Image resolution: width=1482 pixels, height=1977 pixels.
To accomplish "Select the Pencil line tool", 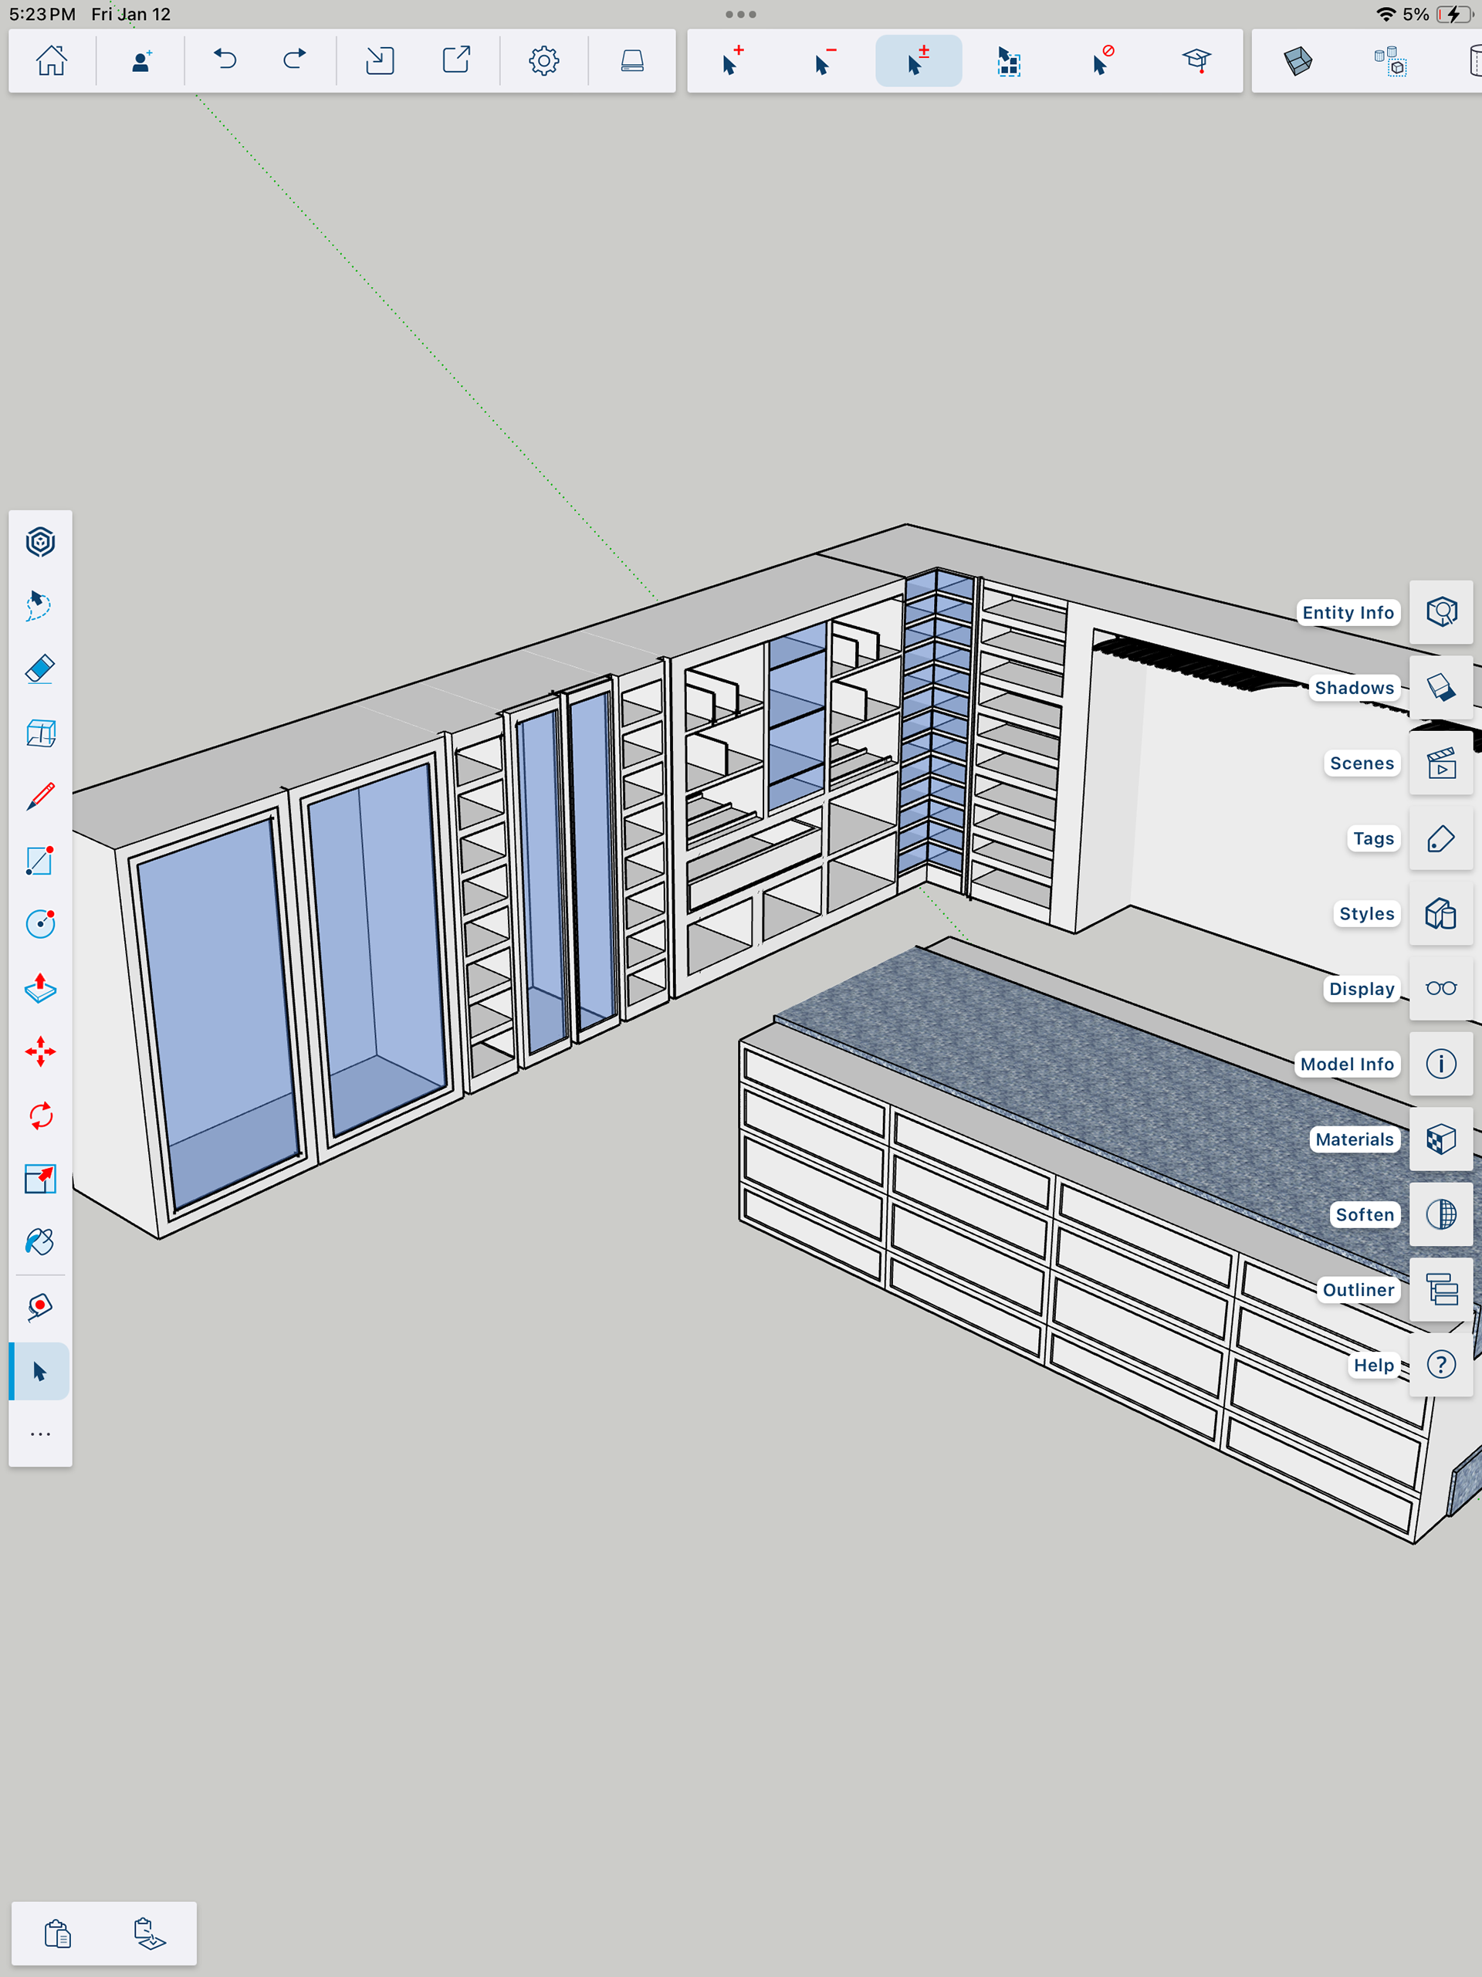I will point(40,797).
